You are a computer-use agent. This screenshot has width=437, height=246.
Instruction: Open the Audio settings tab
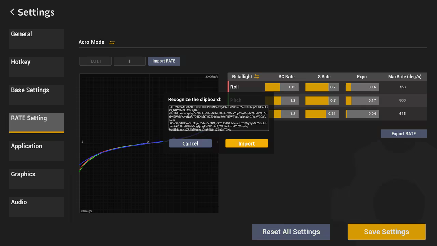(36, 207)
